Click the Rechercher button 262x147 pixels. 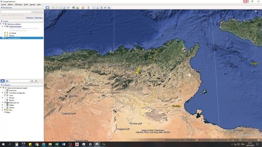38,12
